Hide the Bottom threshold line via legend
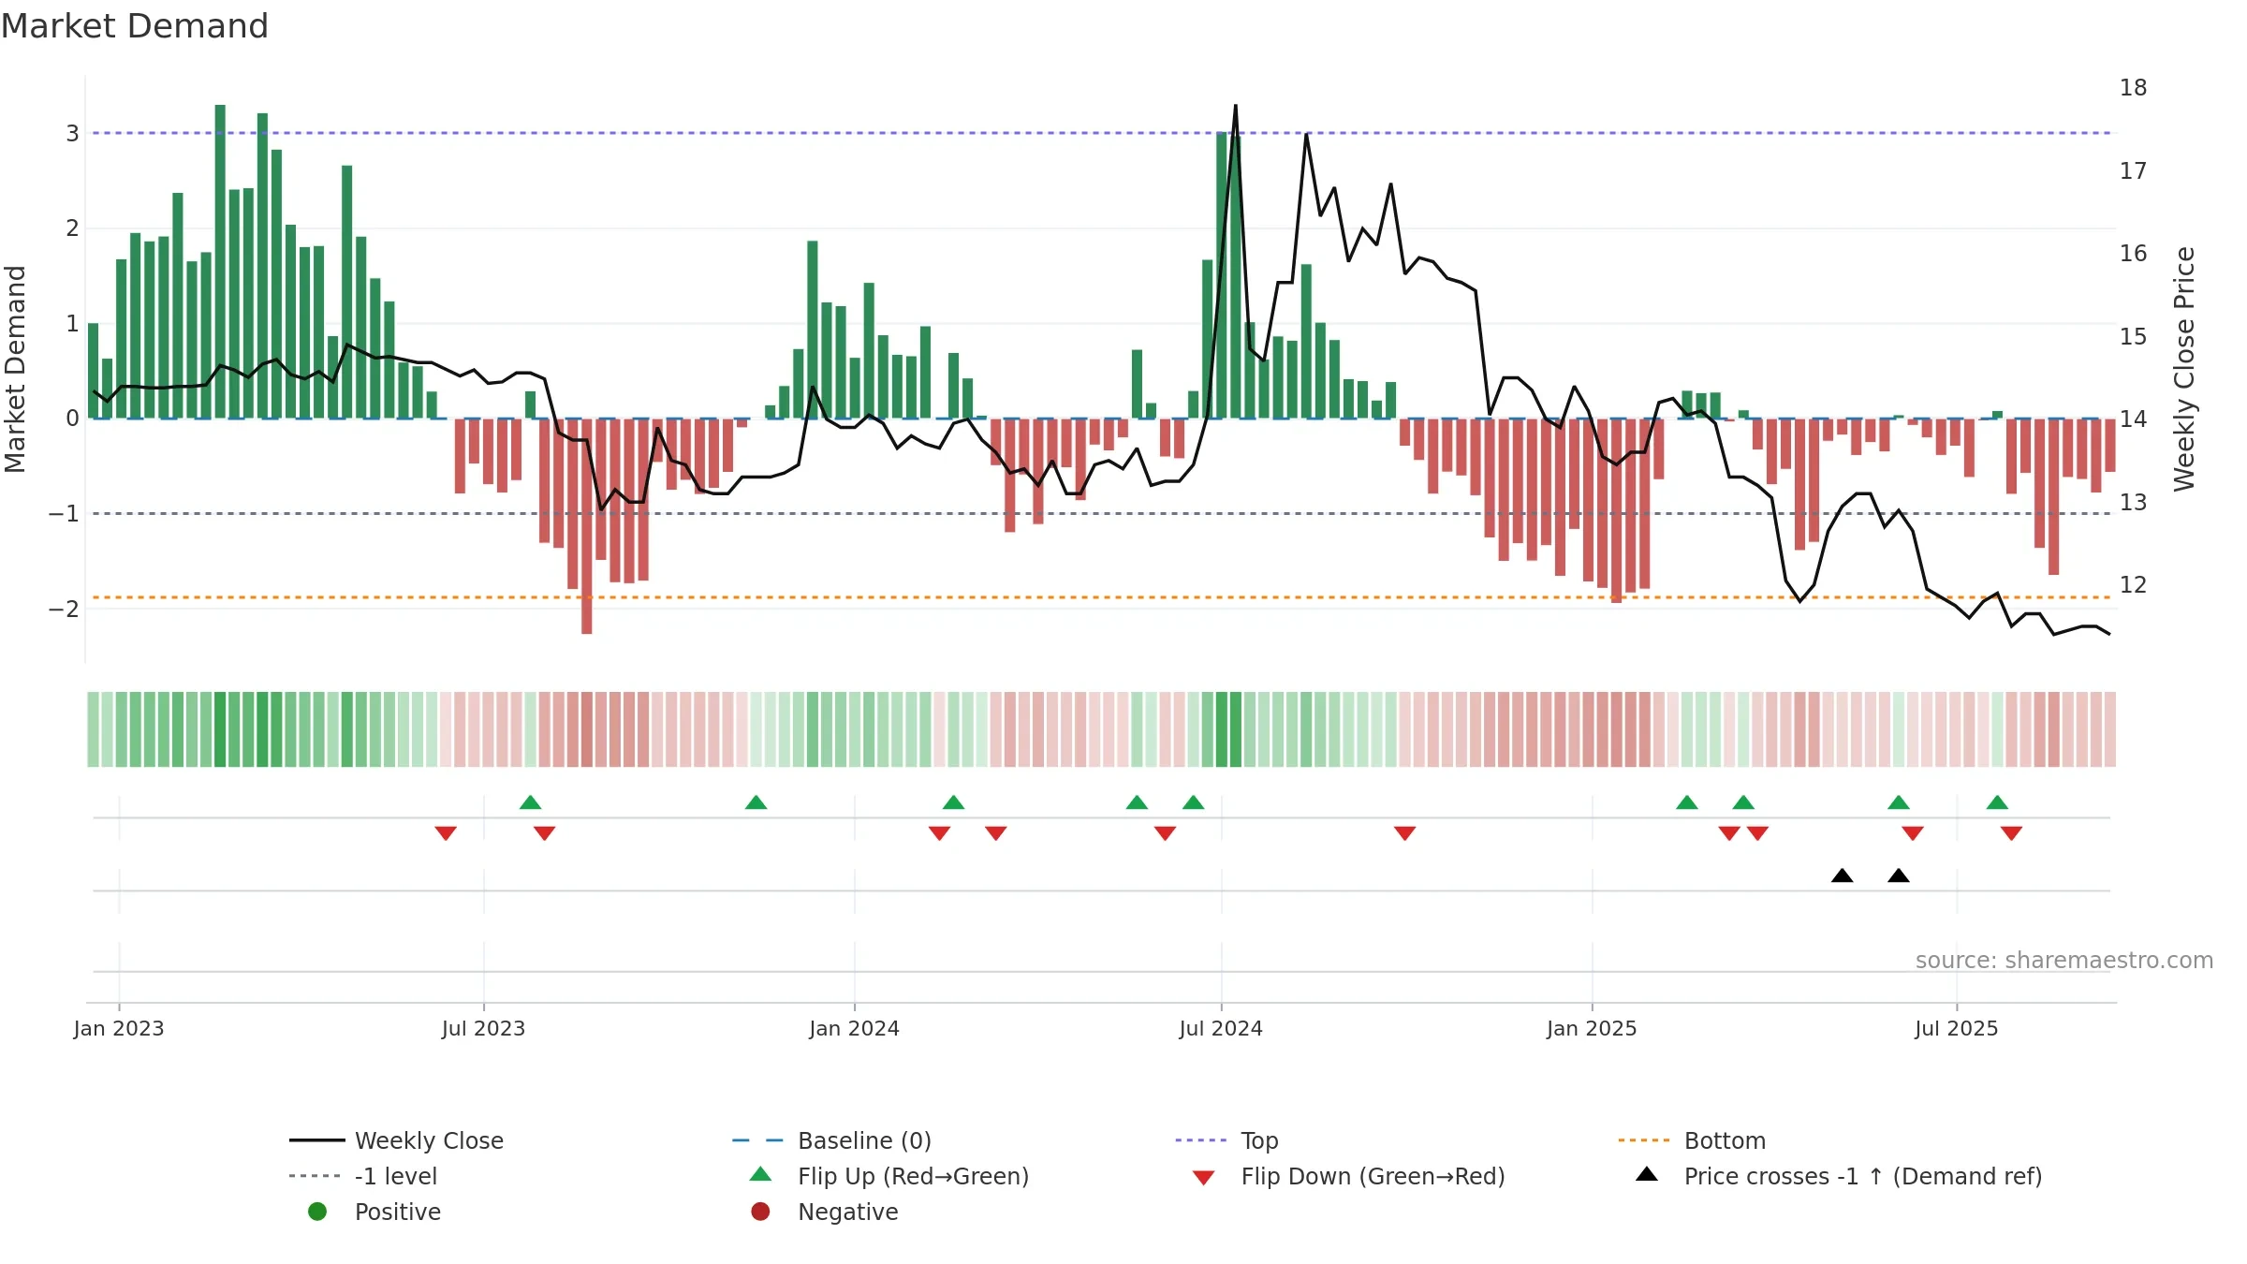Viewport: 2247px width, 1264px height. click(1692, 1140)
